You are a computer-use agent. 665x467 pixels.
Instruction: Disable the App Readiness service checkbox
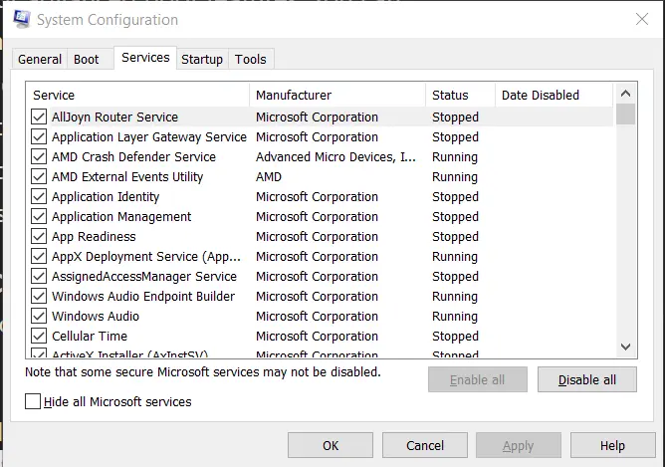pos(39,237)
